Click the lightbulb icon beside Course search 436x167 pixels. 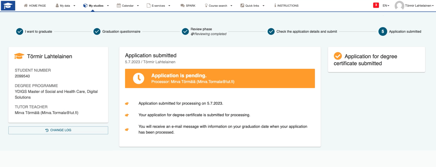tap(206, 6)
